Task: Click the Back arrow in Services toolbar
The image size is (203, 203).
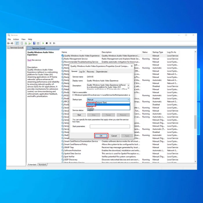Action: pyautogui.click(x=8, y=43)
